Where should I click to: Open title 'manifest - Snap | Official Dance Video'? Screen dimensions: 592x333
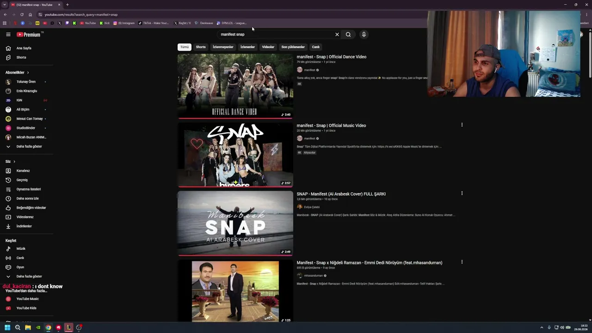(332, 57)
